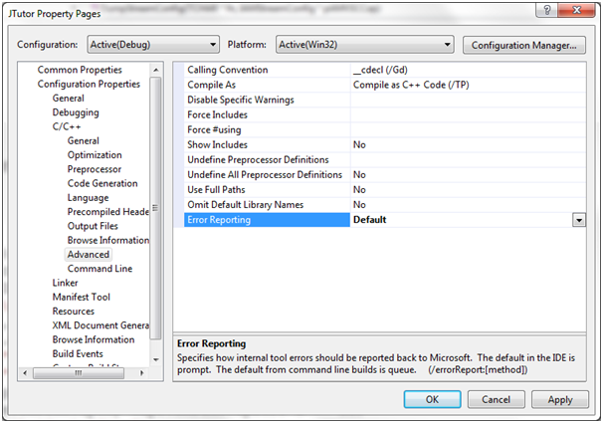Select the C/C++ node in the tree
The height and width of the screenshot is (423, 603).
point(67,126)
